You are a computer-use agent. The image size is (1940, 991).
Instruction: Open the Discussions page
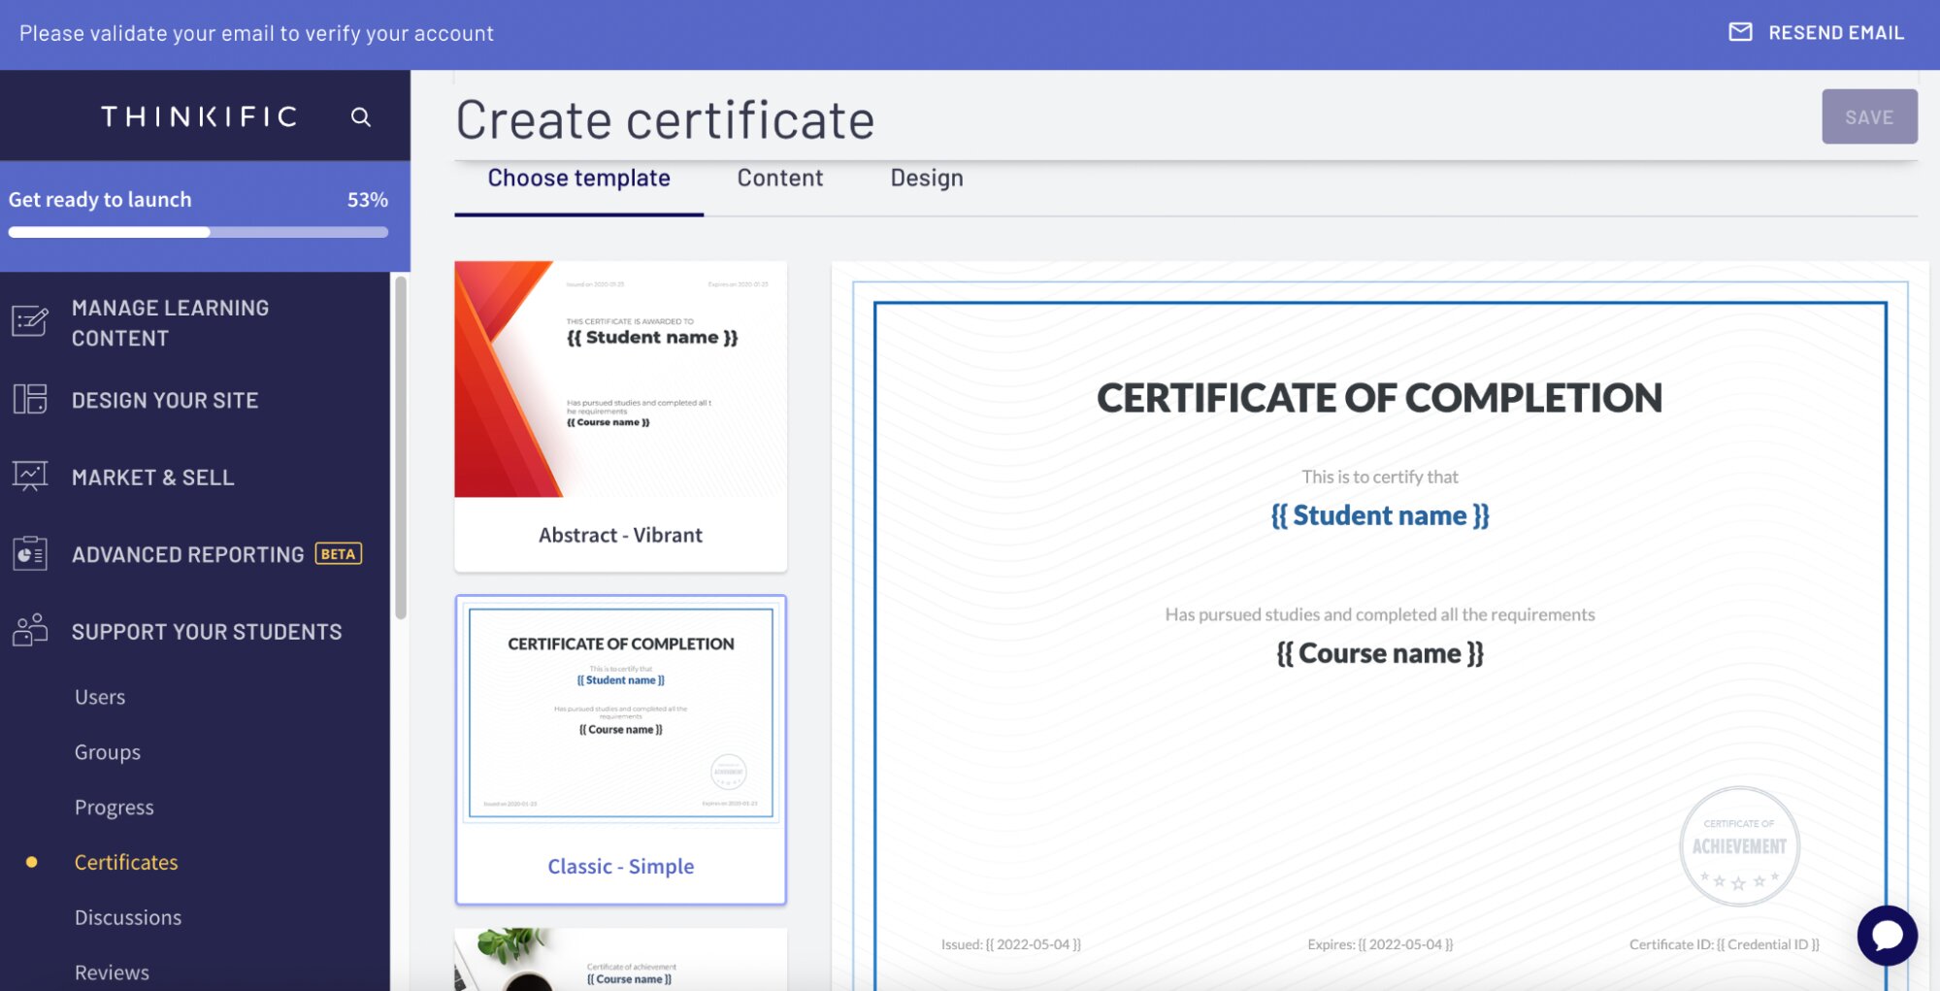pos(127,916)
